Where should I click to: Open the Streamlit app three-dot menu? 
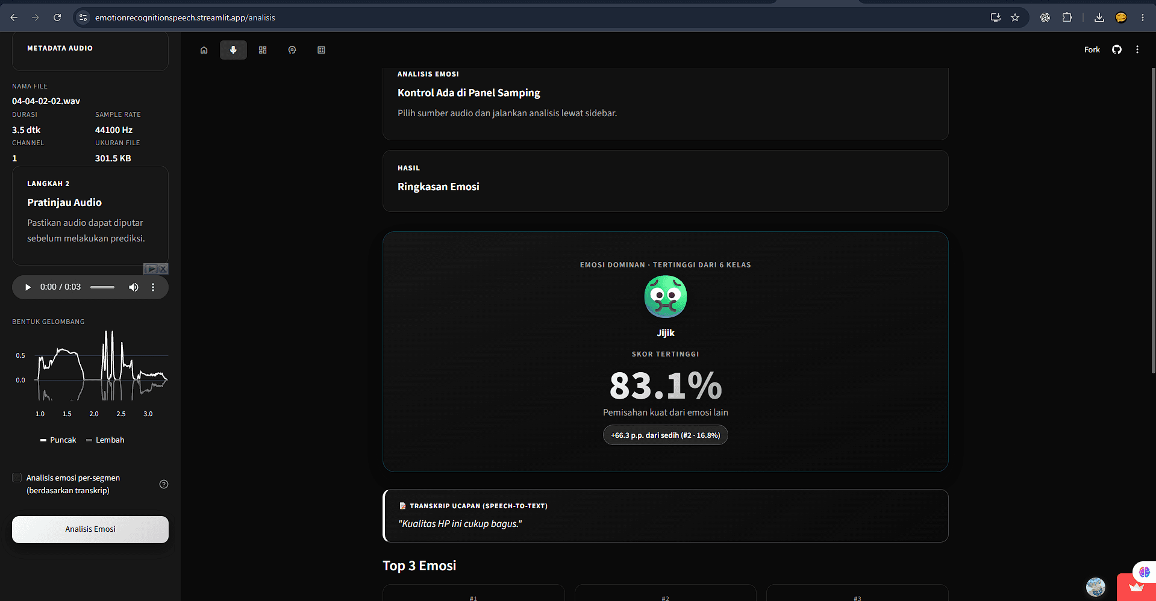click(x=1137, y=50)
